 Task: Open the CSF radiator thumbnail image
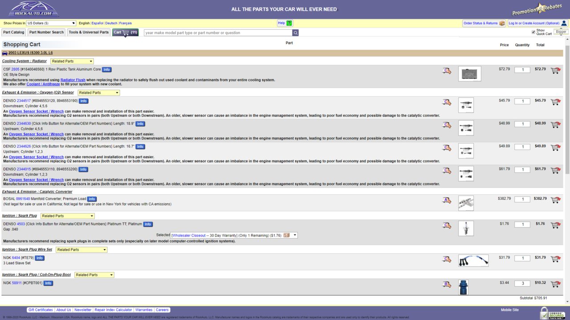pyautogui.click(x=469, y=74)
